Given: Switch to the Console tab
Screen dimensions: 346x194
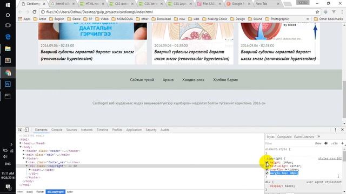Looking at the screenshot, I should 57,130.
